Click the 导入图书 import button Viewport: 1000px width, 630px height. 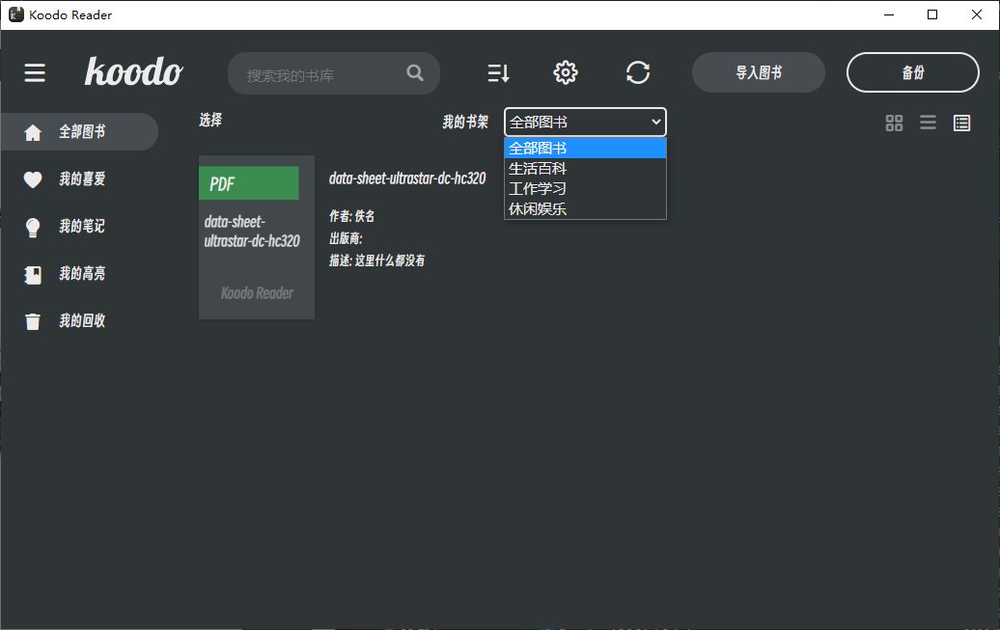point(758,72)
